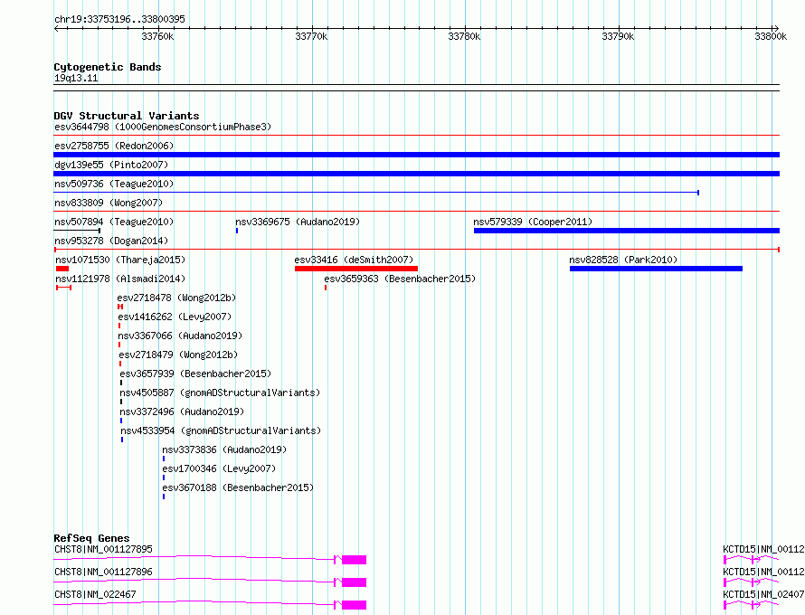Click the esv3659363 (Besenbacher2015) red marker
This screenshot has height=615, width=805.
(x=326, y=288)
